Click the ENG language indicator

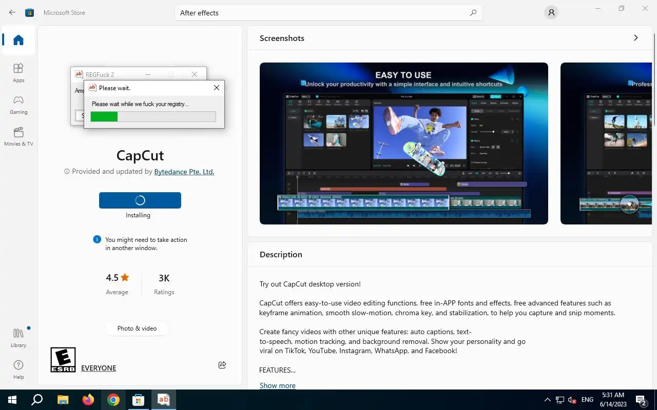point(588,400)
